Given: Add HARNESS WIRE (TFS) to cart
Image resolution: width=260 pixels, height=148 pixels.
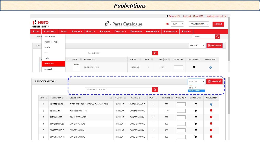Looking at the screenshot, I should point(196,110).
